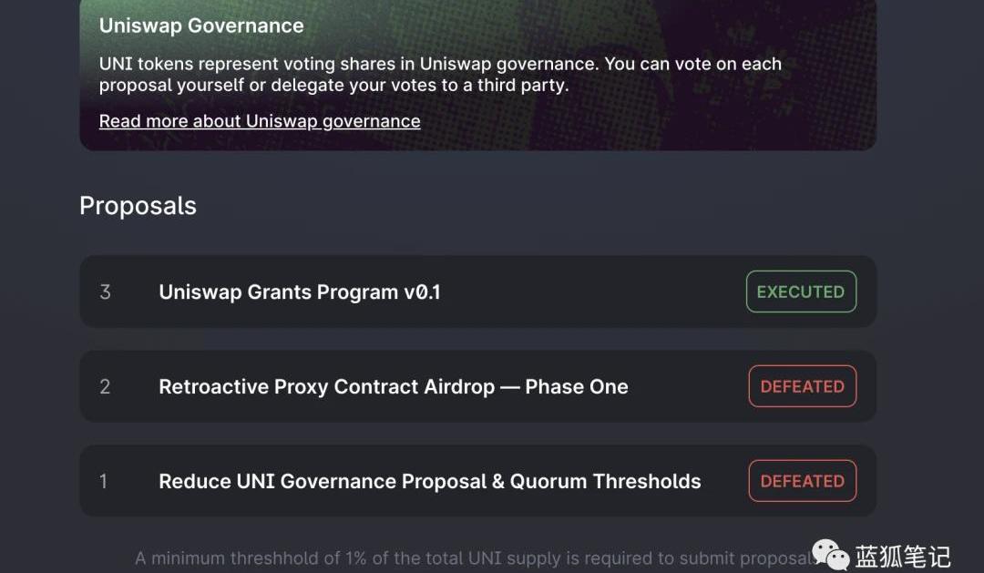This screenshot has height=573, width=984.
Task: Click the DEFEATED badge on the Airdrop proposal
Action: pos(802,387)
